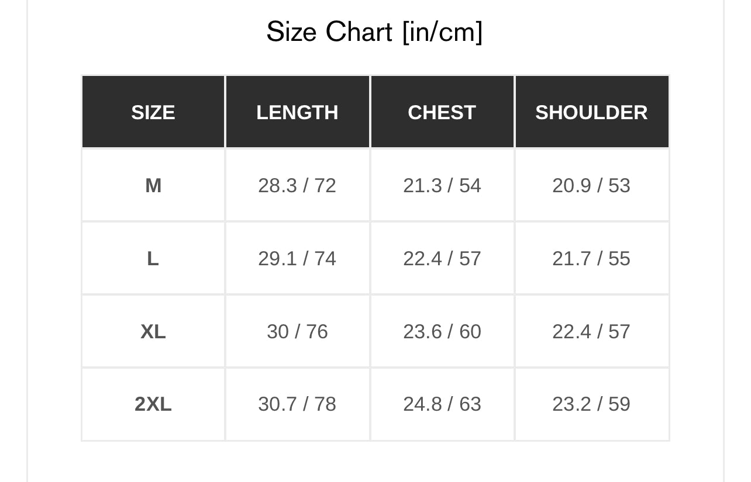Select the 2XL size row label
The image size is (751, 482).
153,404
